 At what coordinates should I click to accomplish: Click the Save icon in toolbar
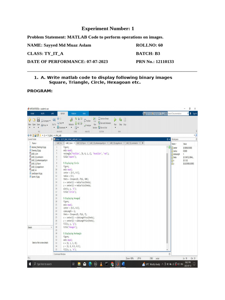click(38, 120)
